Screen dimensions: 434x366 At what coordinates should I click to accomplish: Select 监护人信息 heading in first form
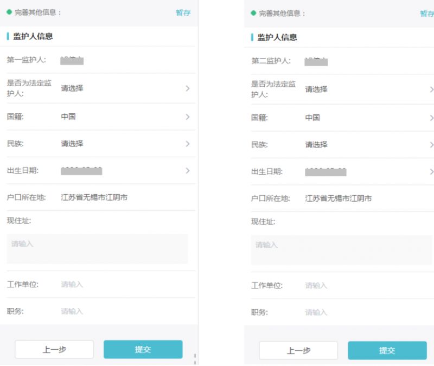pyautogui.click(x=33, y=36)
